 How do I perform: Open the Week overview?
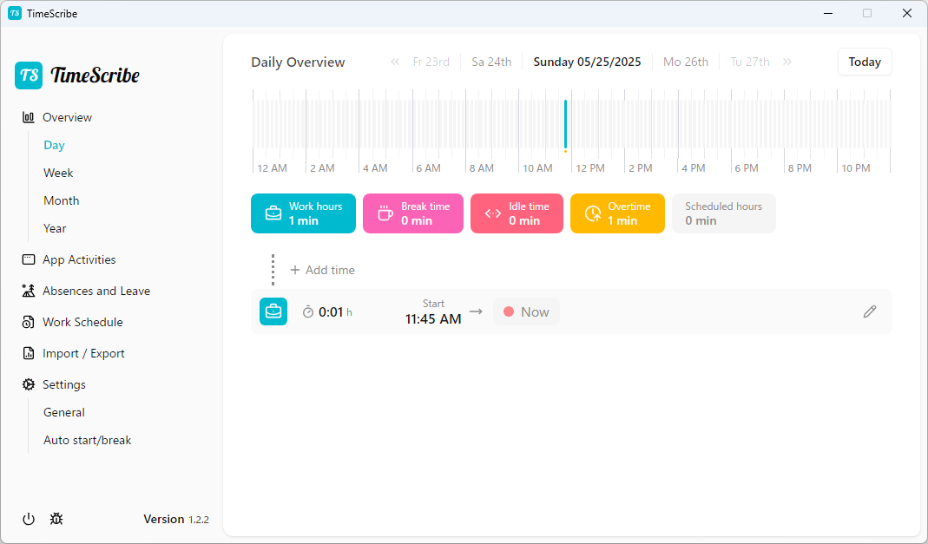coord(58,174)
